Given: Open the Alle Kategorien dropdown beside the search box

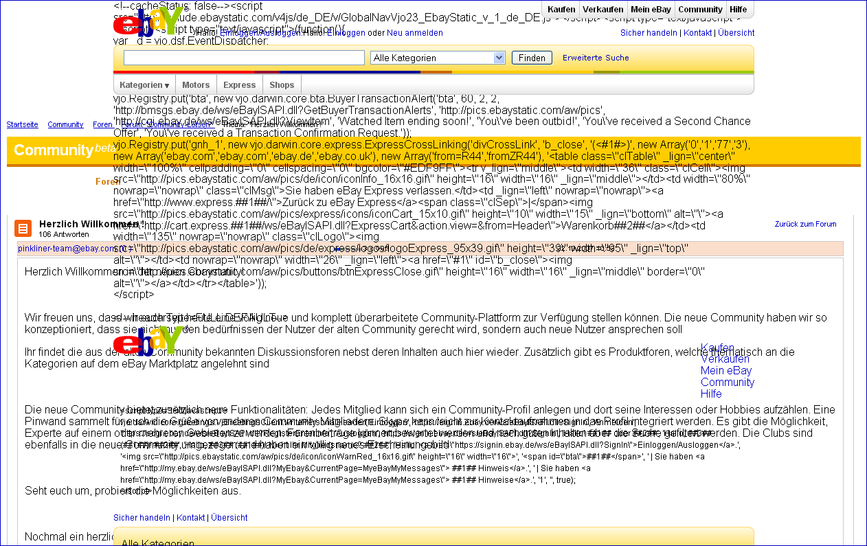Looking at the screenshot, I should coord(438,58).
